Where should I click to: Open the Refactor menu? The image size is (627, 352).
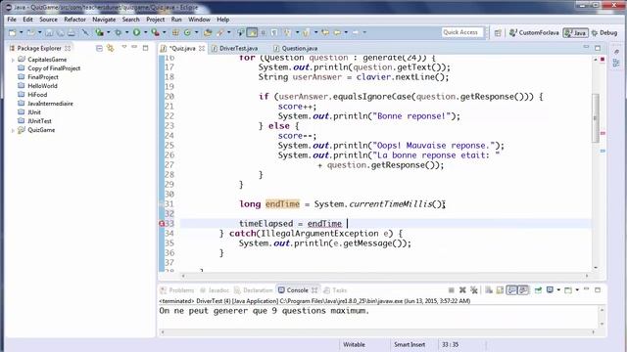tap(74, 20)
